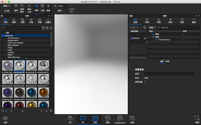Select the A Little Lila material thumbnail
Screen dimensions: 201x125
(x=8, y=65)
